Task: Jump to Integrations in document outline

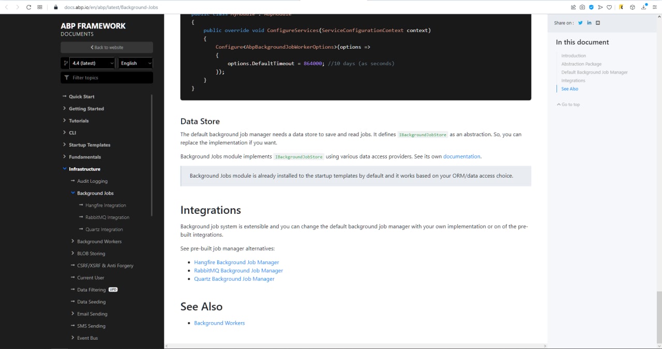Action: (x=573, y=81)
